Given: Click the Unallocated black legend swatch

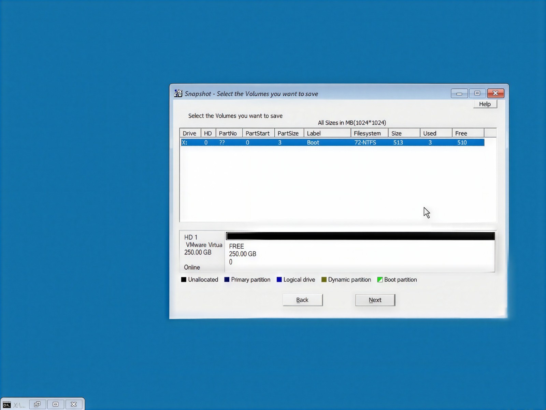Looking at the screenshot, I should [x=184, y=279].
